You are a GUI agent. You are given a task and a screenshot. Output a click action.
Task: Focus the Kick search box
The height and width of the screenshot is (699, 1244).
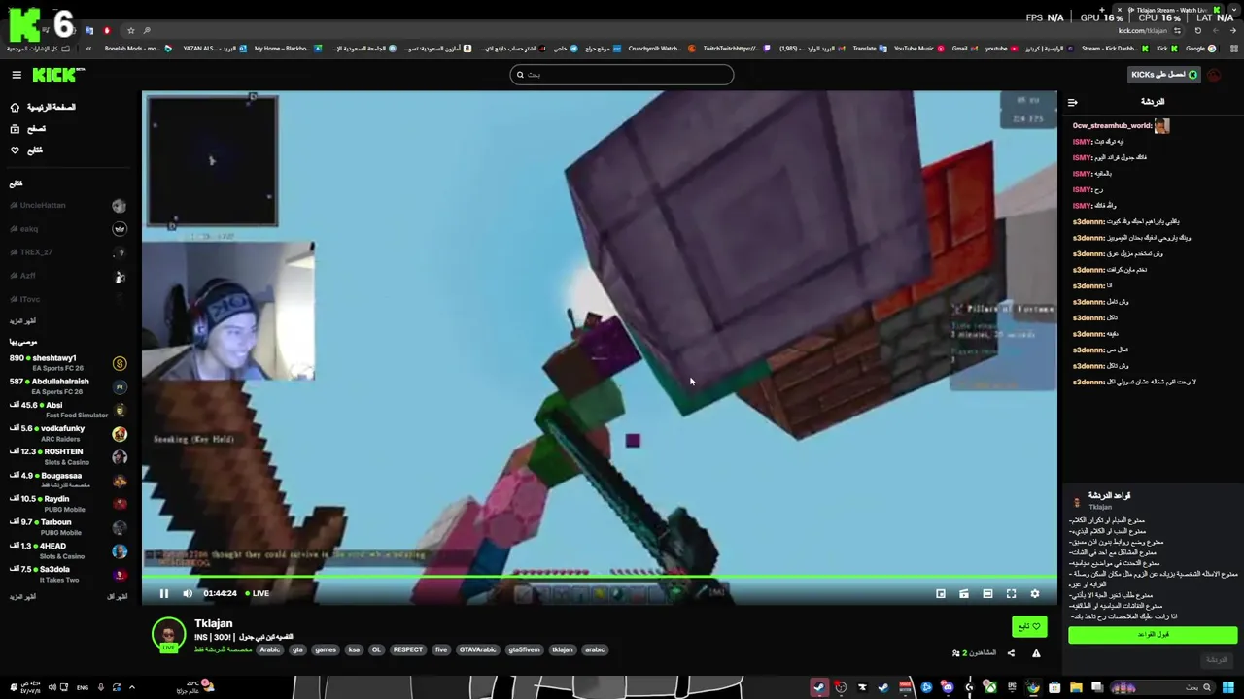[x=622, y=75]
